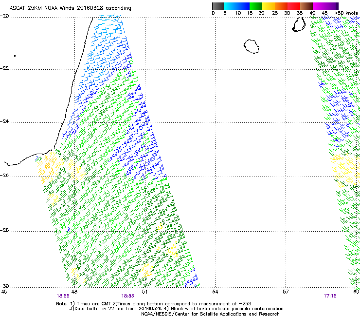Click the -30 latitude axis label
360x317 pixels.
[4, 286]
